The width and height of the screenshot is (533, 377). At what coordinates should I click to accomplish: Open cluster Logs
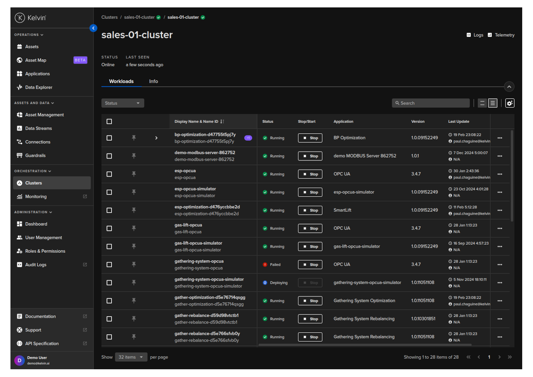[475, 35]
